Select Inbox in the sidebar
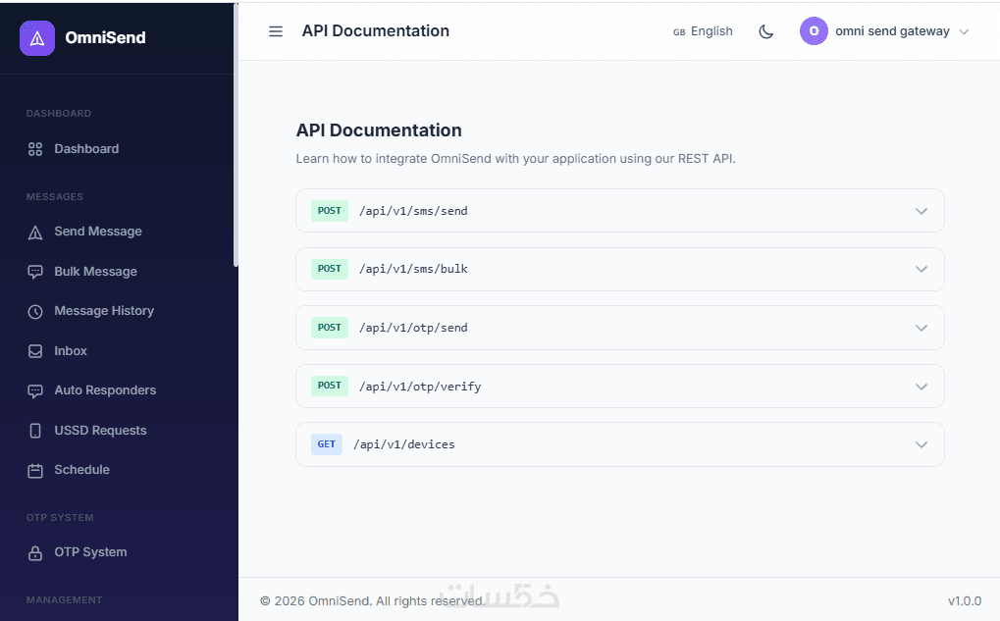The image size is (1000, 621). 70,350
